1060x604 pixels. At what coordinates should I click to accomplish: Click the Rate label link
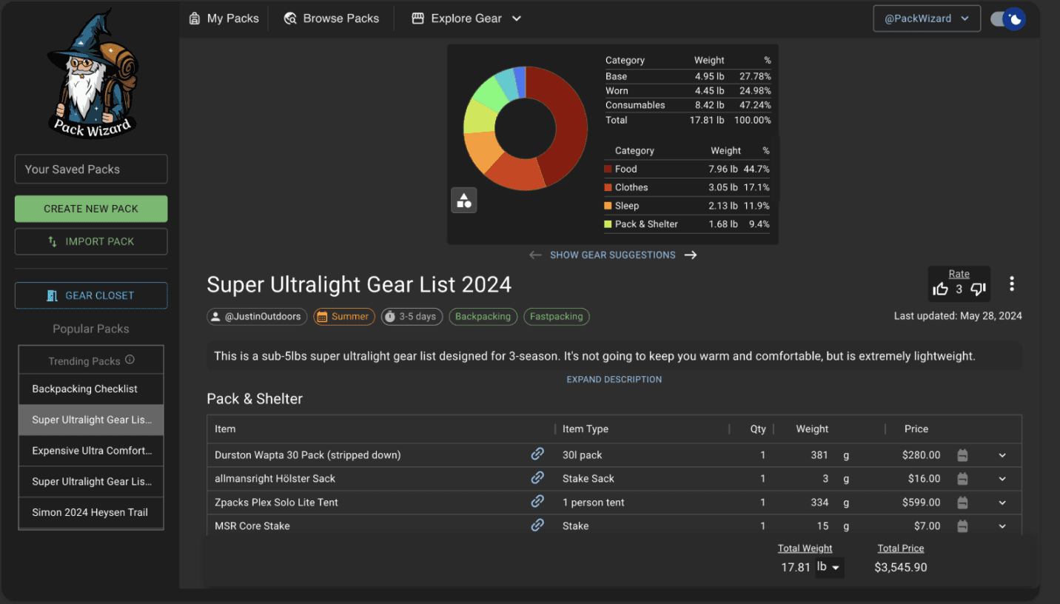(x=959, y=274)
